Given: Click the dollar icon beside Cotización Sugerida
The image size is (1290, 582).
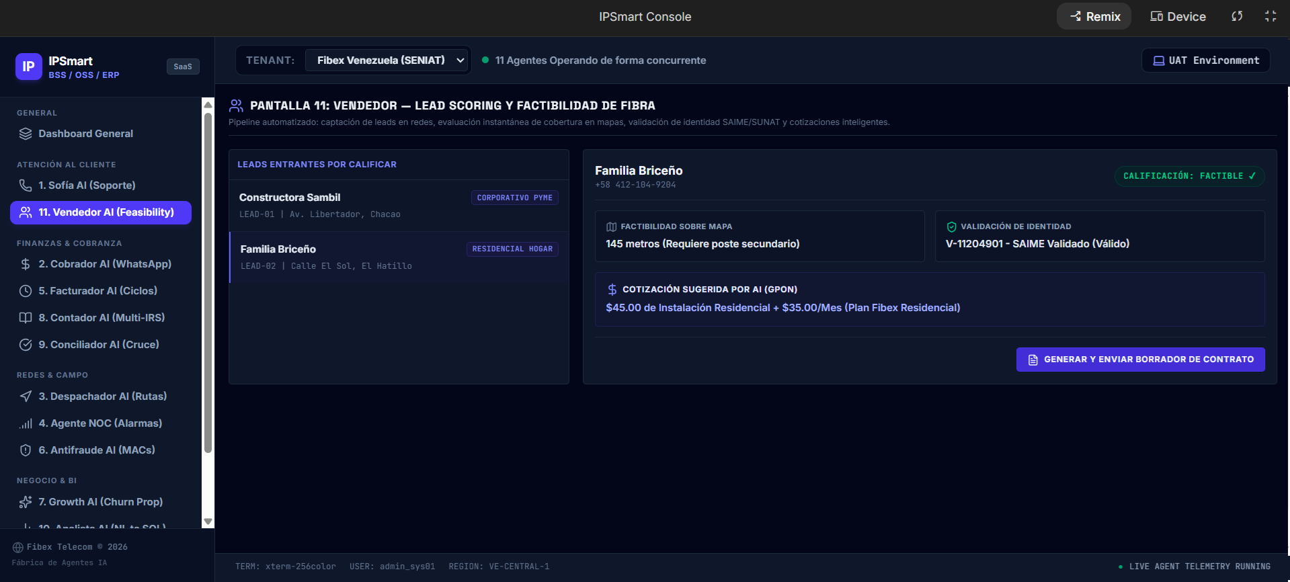Looking at the screenshot, I should [x=612, y=290].
